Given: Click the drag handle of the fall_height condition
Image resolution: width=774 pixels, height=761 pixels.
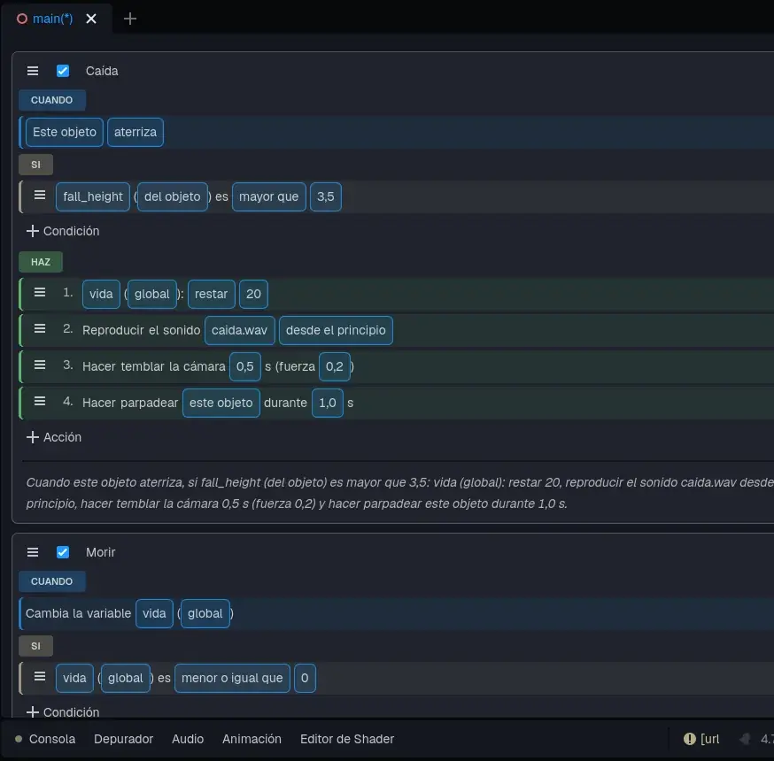Looking at the screenshot, I should click(40, 196).
